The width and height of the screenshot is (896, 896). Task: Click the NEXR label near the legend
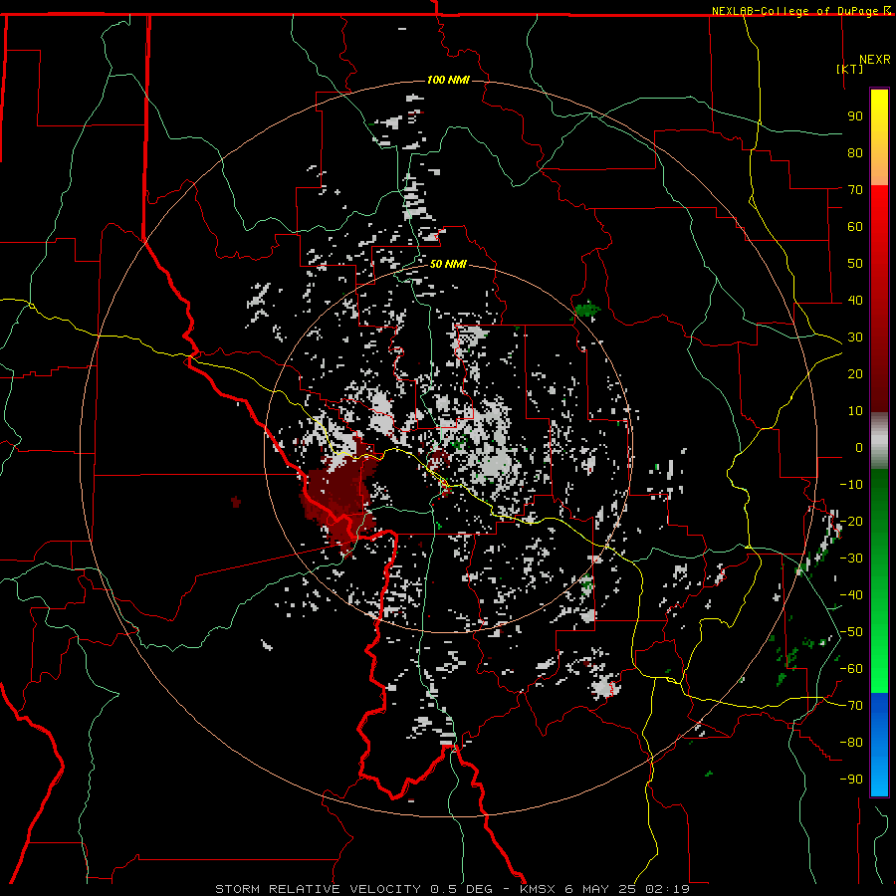pos(875,60)
